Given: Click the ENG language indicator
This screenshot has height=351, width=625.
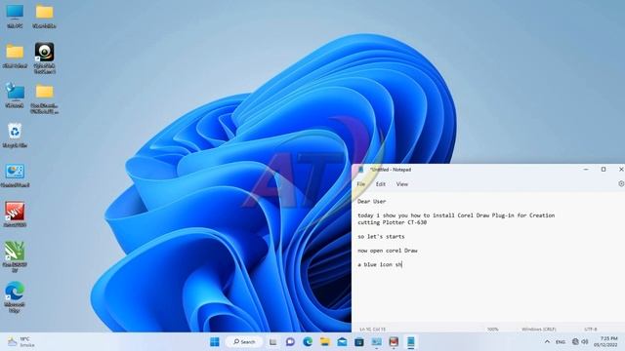Looking at the screenshot, I should [x=561, y=342].
